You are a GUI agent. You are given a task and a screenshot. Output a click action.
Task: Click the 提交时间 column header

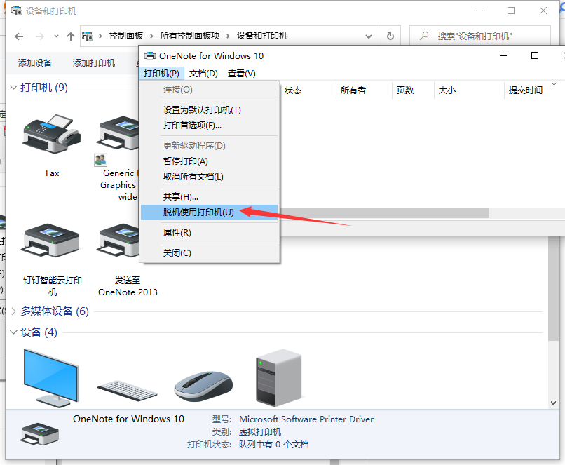click(533, 90)
